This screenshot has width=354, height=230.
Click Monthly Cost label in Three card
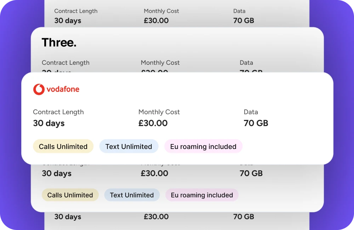(x=160, y=63)
